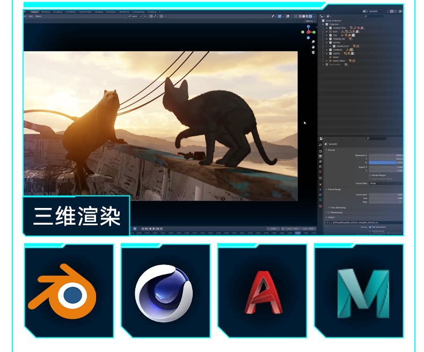
Task: Collapse the Output panel
Action: (326, 217)
